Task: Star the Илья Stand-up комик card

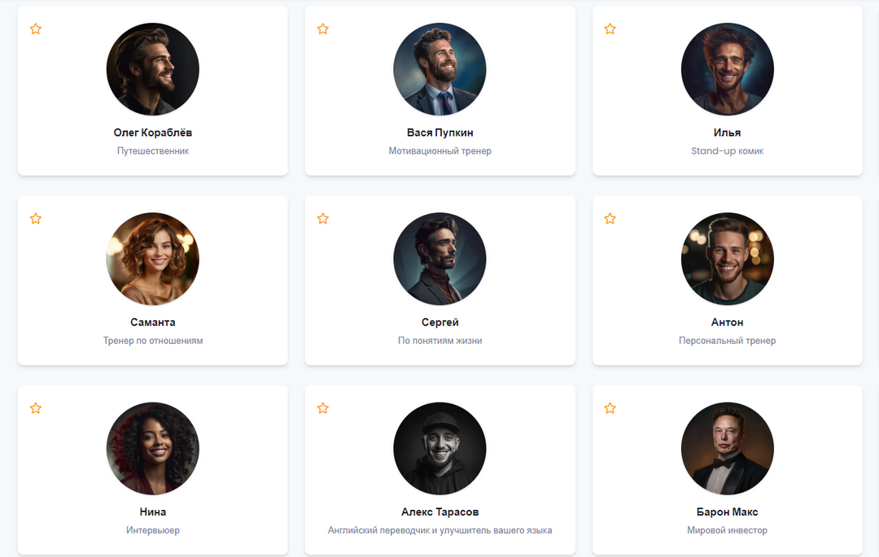Action: (x=610, y=29)
